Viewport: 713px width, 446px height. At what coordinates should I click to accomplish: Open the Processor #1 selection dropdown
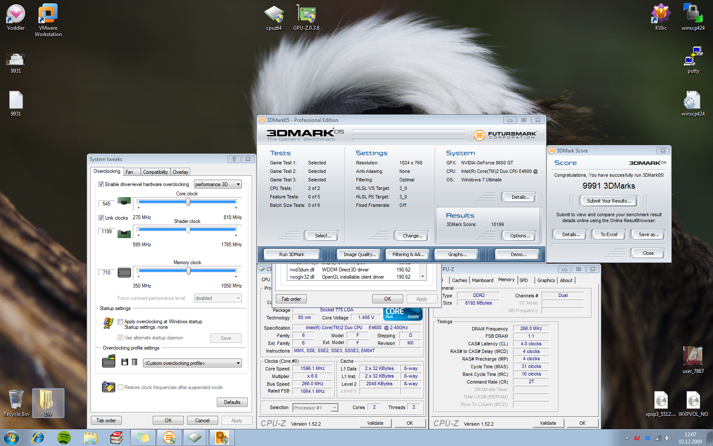[x=315, y=408]
